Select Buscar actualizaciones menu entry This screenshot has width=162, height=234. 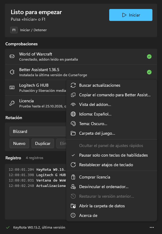coord(112,85)
